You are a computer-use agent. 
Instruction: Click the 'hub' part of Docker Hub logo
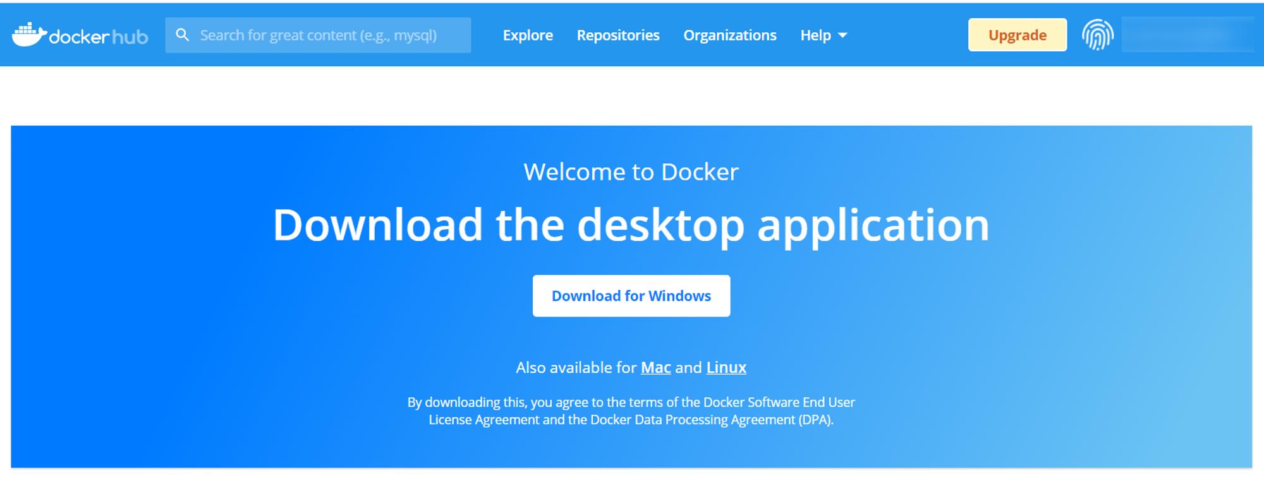(130, 37)
